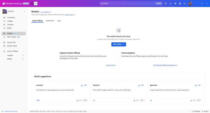Pull the llama3.2 model
The height and width of the screenshot is (113, 210).
(x=141, y=85)
